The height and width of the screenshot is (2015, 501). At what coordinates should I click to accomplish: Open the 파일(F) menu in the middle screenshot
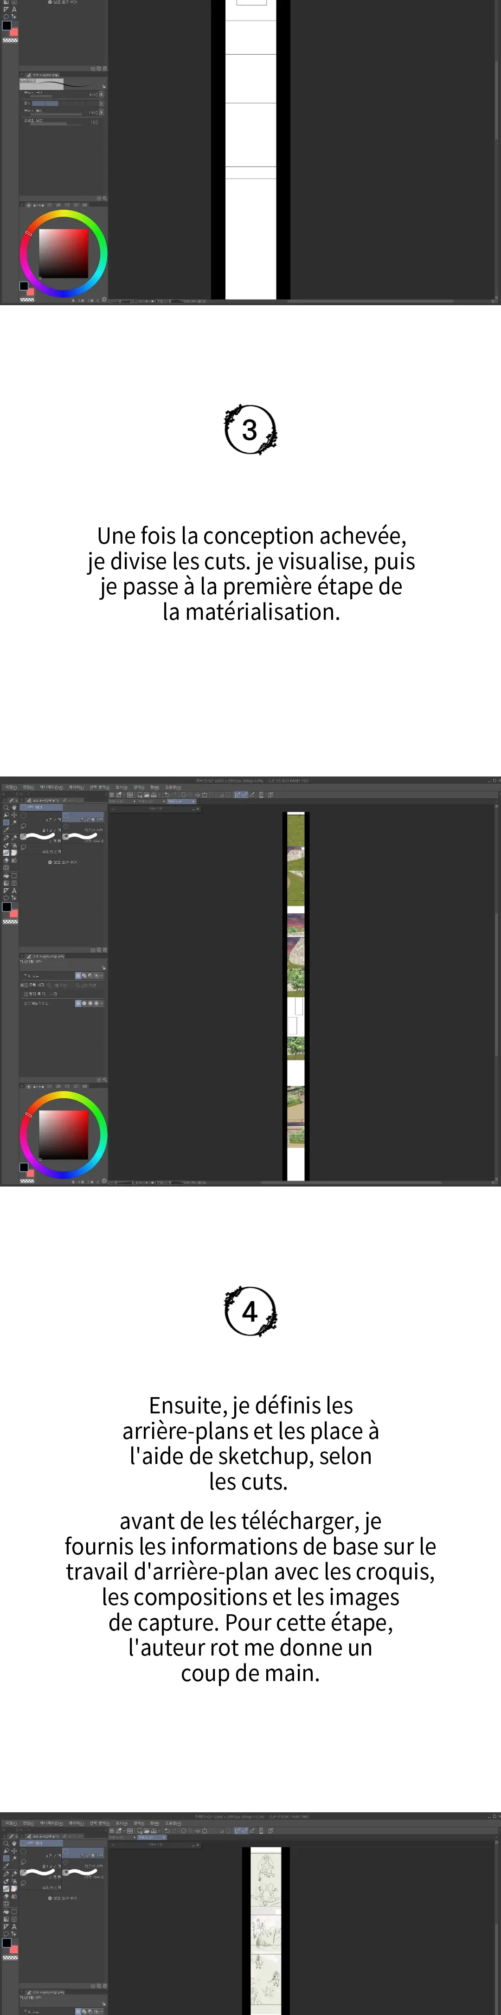[10, 788]
